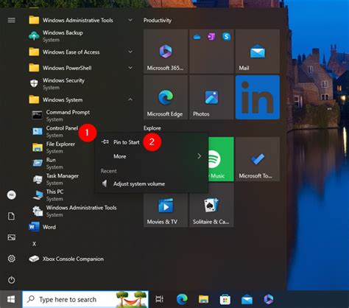This screenshot has height=308, width=349.
Task: Open Task Manager icon
Action: click(x=38, y=179)
